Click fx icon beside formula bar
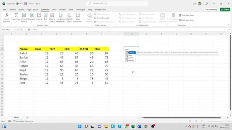The width and height of the screenshot is (232, 130). click(29, 30)
